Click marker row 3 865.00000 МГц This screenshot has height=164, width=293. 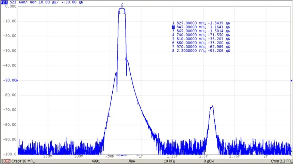201,31
